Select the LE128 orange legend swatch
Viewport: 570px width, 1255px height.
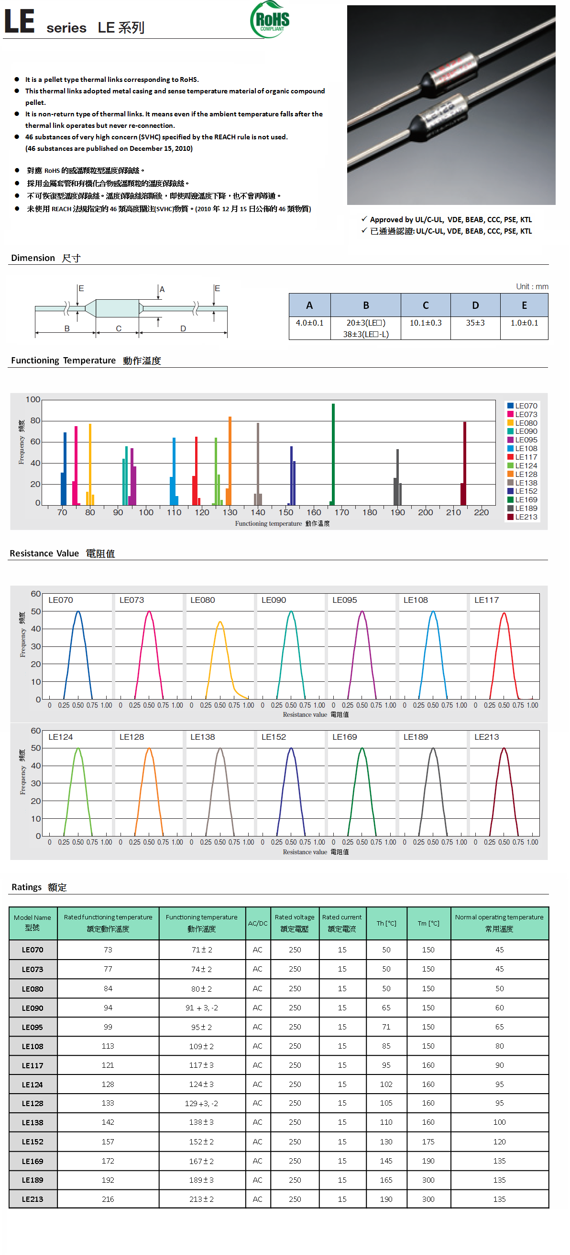click(x=510, y=474)
